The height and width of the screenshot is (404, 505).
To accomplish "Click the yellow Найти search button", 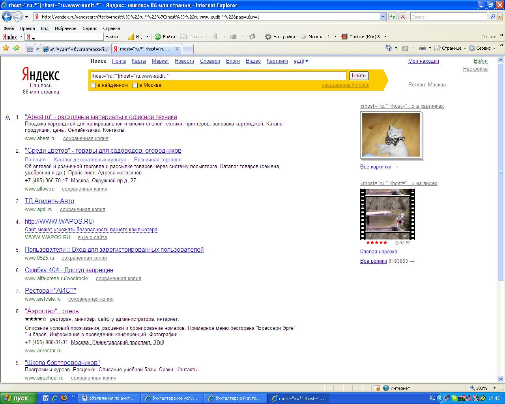I will (x=359, y=75).
